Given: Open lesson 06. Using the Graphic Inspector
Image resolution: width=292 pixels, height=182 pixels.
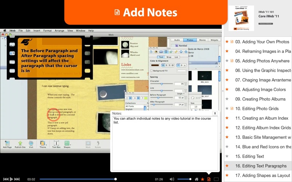Looking at the screenshot, I should click(x=263, y=70).
